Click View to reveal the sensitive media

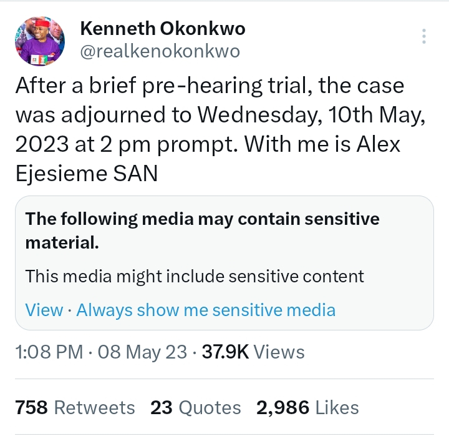[x=44, y=310]
